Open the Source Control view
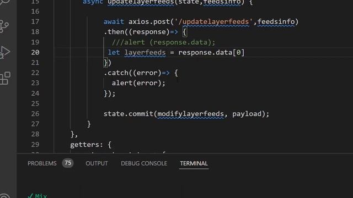The width and height of the screenshot is (353, 198). tap(4, 26)
